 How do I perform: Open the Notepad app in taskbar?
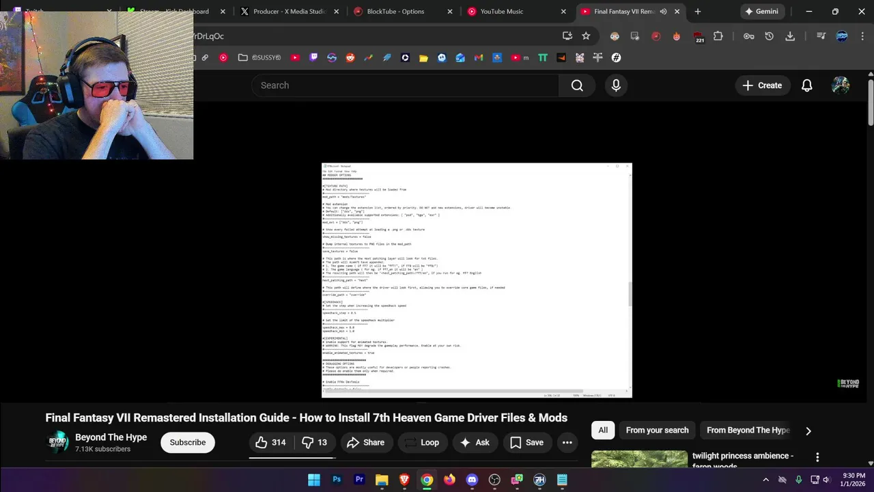562,480
